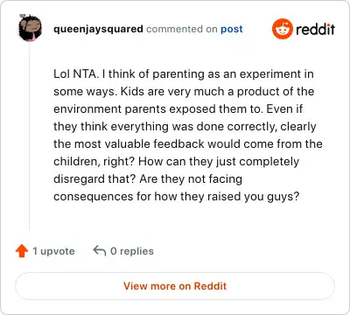
Task: Click the "1 upvote" count label
Action: (x=53, y=251)
